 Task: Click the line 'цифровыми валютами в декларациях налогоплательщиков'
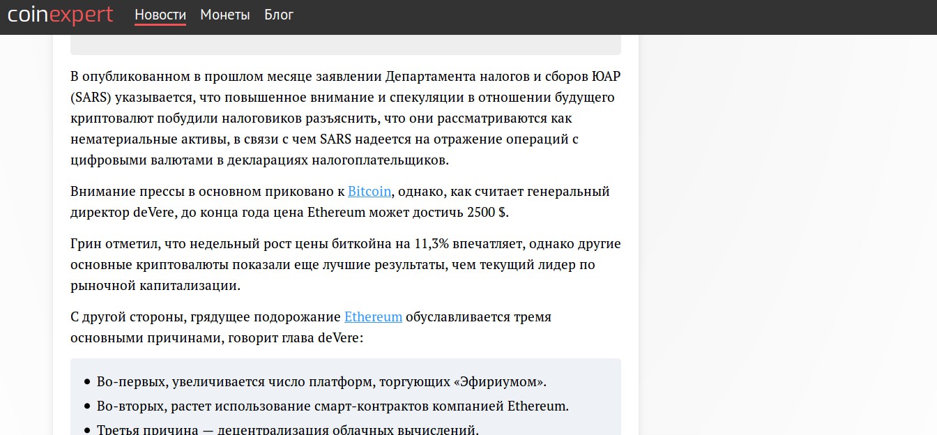tap(260, 160)
